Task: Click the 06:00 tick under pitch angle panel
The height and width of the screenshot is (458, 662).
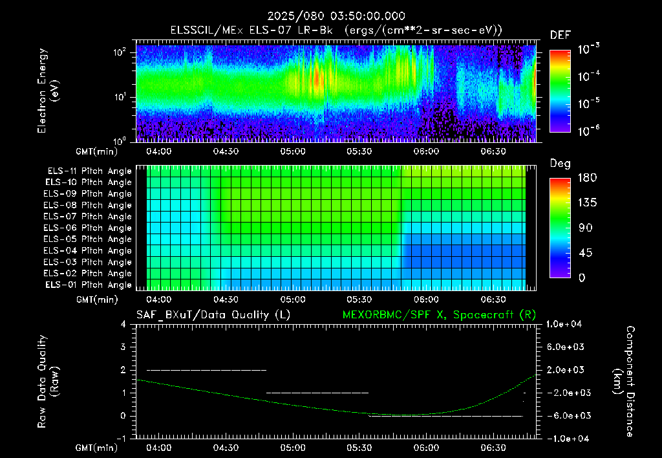Action: pos(426,300)
